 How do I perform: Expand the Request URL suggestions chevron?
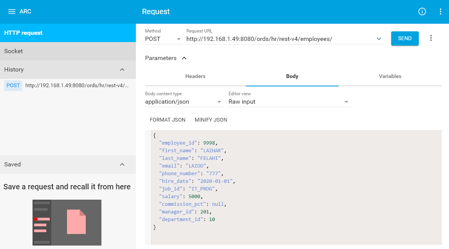coord(379,39)
